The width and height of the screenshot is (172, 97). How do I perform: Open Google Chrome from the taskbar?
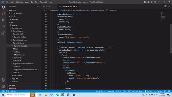pyautogui.click(x=68, y=95)
